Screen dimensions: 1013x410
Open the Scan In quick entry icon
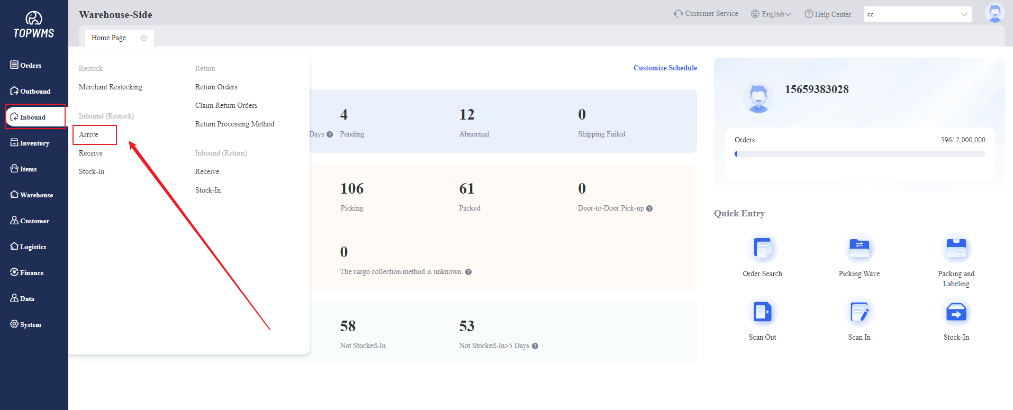pyautogui.click(x=859, y=312)
